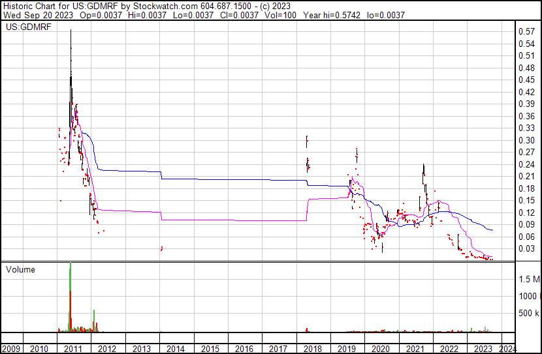Screen dimensions: 542x354
Task: Click the 0.48 price axis label
Action: 526,68
